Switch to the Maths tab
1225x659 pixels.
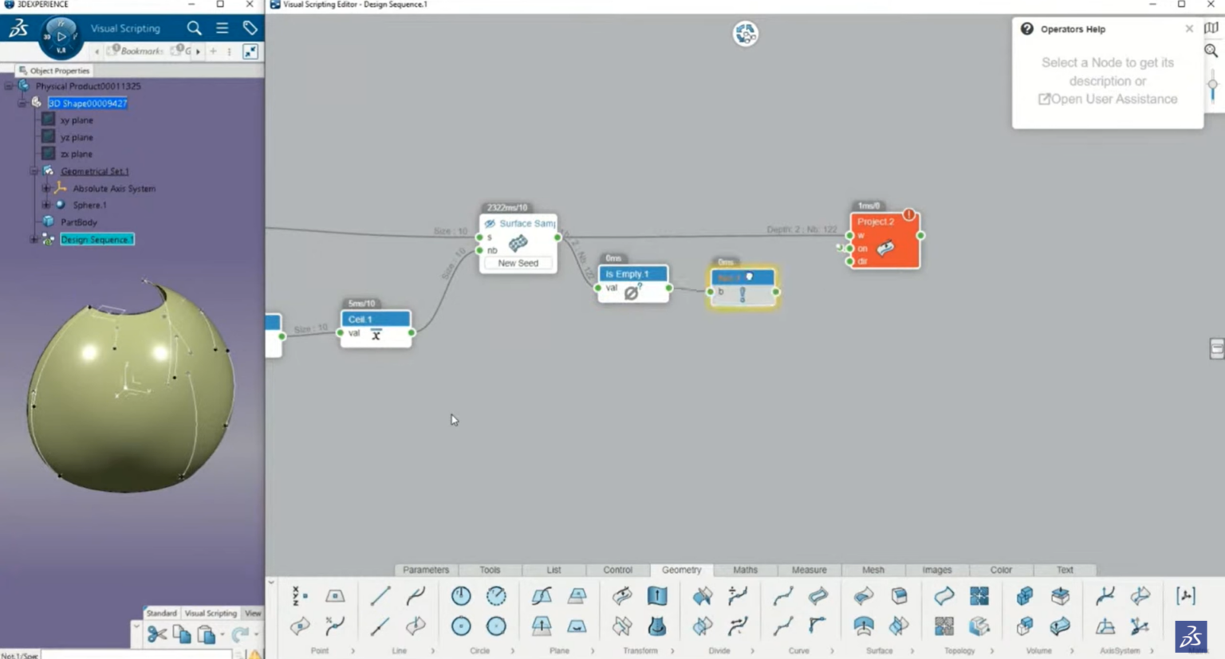(x=744, y=570)
